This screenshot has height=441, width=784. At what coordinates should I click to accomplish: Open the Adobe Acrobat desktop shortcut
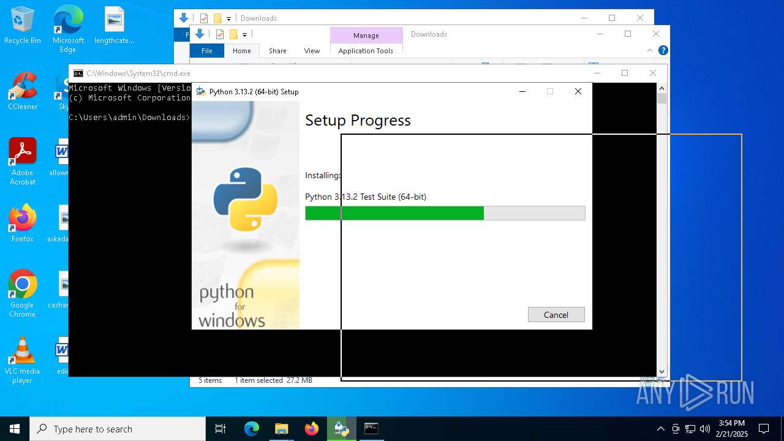[23, 161]
